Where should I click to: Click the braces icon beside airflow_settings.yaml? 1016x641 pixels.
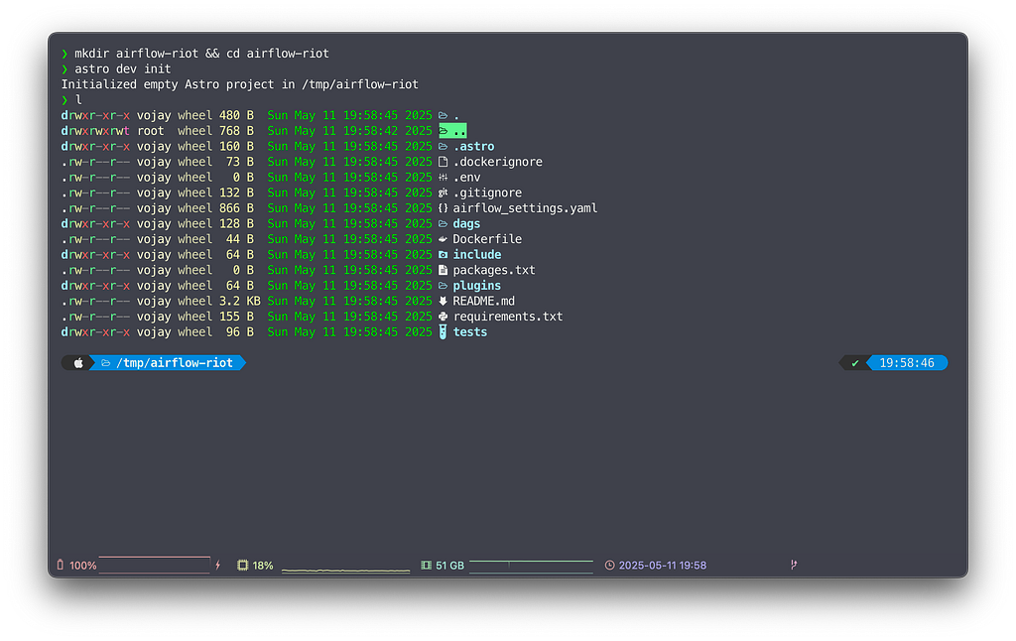[x=444, y=208]
